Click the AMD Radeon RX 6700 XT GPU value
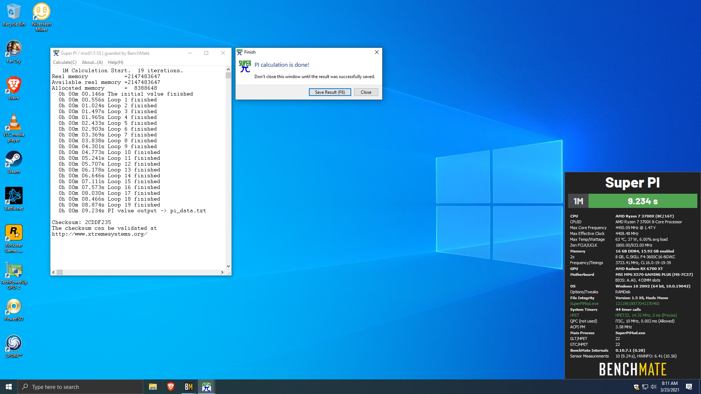This screenshot has height=394, width=701. coord(639,269)
